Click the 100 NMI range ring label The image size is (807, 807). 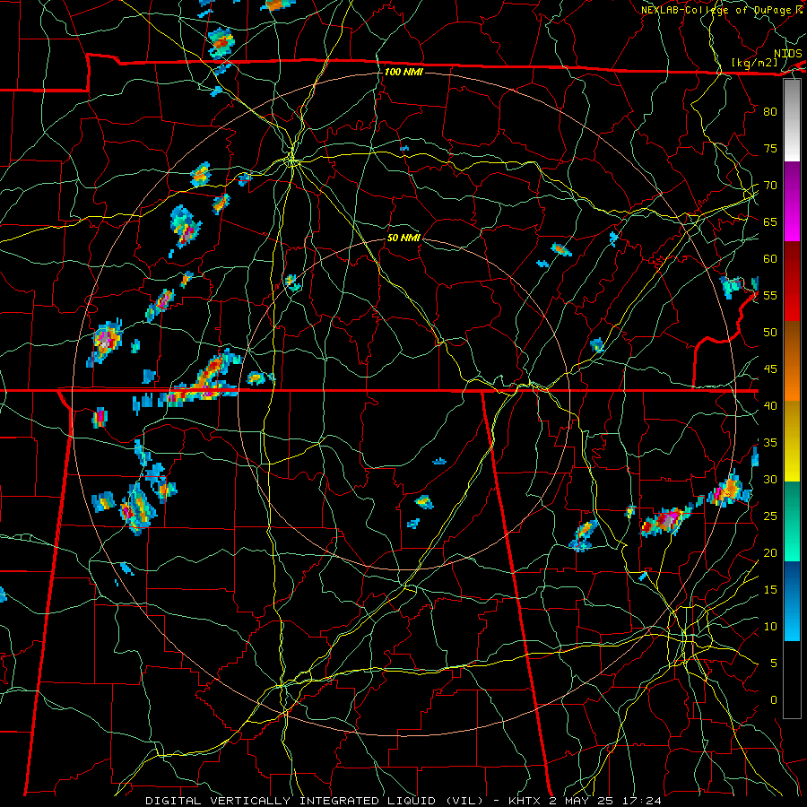[x=403, y=72]
